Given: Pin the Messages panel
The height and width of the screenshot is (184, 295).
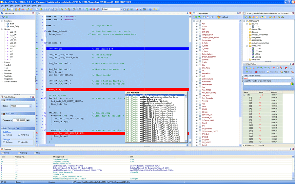Looking at the screenshot, I should point(290,149).
